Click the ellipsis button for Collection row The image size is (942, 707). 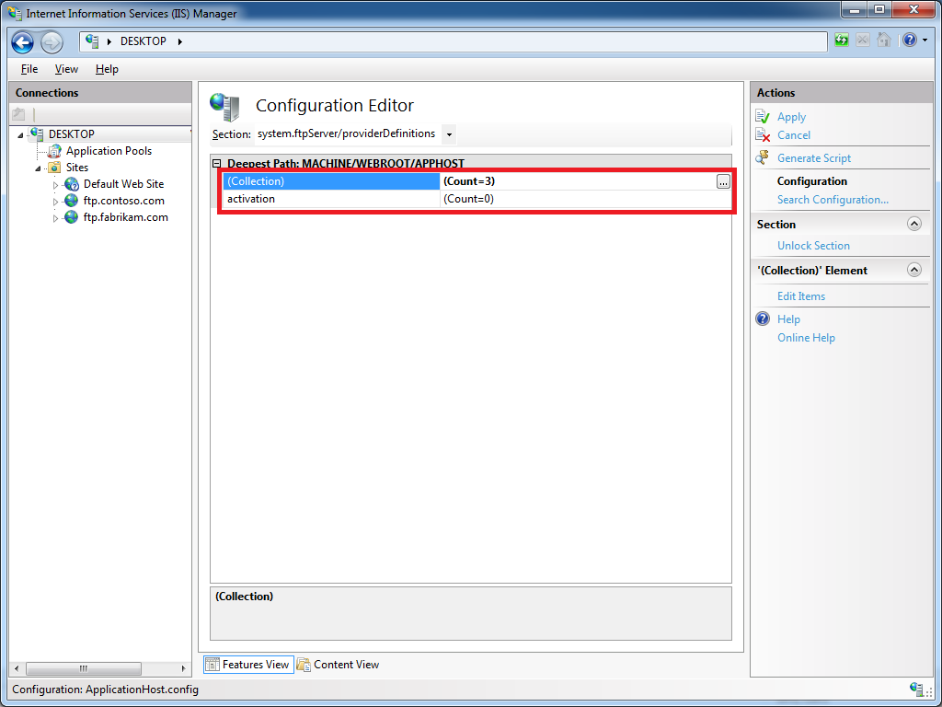coord(724,182)
